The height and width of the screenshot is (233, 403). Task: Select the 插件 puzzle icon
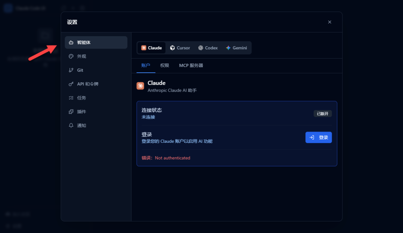tap(71, 112)
